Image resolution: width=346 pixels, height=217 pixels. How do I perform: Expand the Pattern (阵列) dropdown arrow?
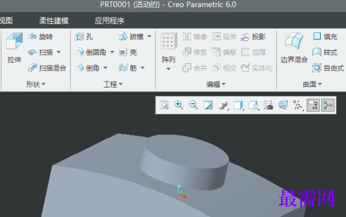click(x=168, y=69)
